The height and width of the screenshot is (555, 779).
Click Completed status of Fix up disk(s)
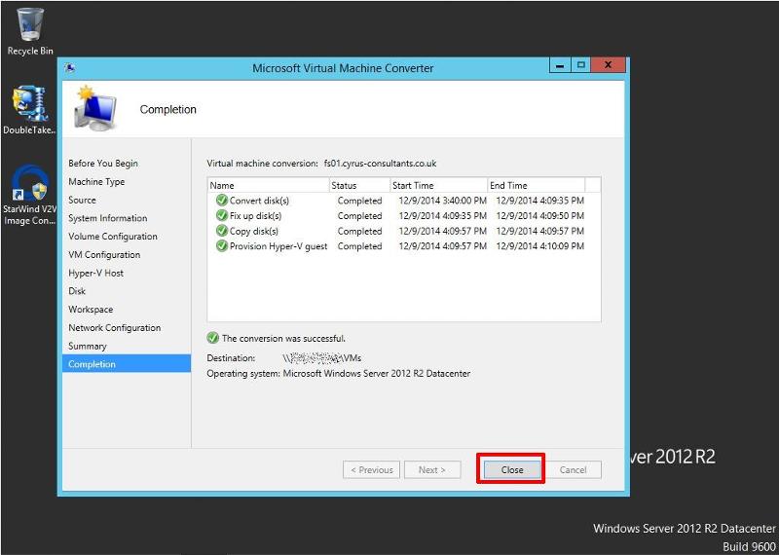coord(359,215)
